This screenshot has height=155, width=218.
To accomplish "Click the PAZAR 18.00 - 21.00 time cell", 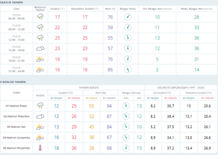I will click(x=17, y=59).
